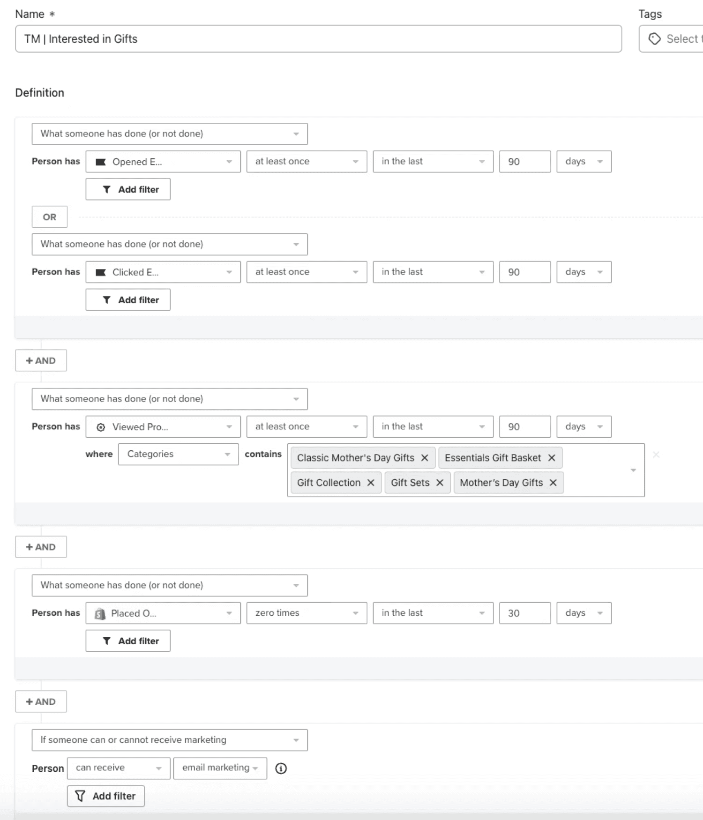Viewport: 703px width, 820px height.
Task: Add filter under Placed O... condition
Action: [x=128, y=641]
